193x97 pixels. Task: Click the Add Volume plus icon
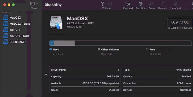tap(102, 4)
